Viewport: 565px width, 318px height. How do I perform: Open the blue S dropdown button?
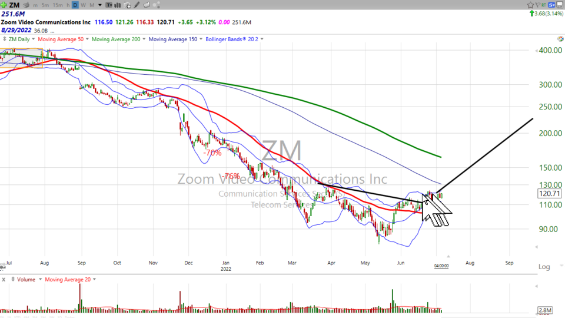(x=551, y=5)
